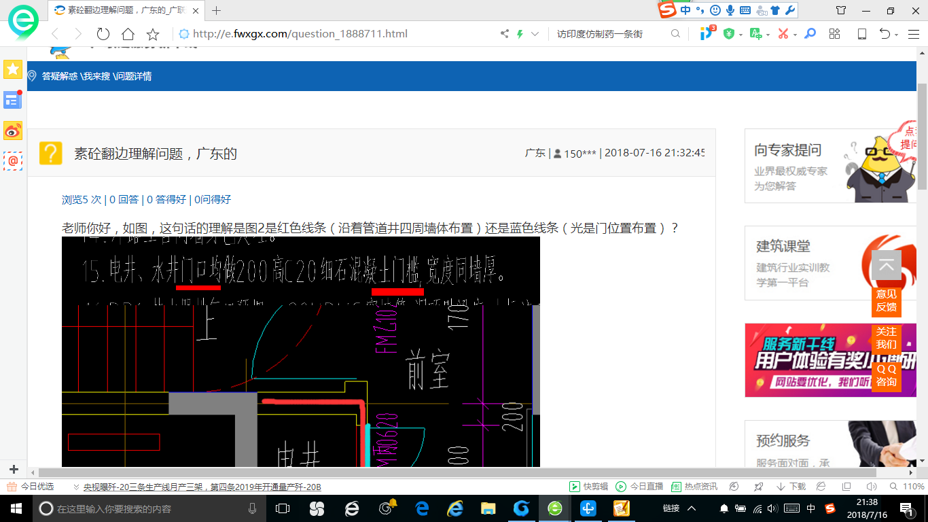
Task: Click the plus button at sidebar bottom
Action: click(x=13, y=470)
